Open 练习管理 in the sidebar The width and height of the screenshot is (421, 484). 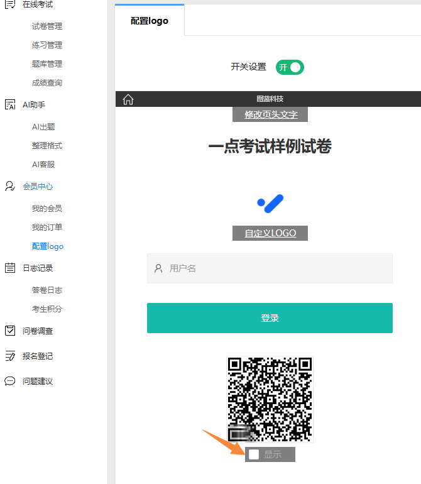pos(47,45)
